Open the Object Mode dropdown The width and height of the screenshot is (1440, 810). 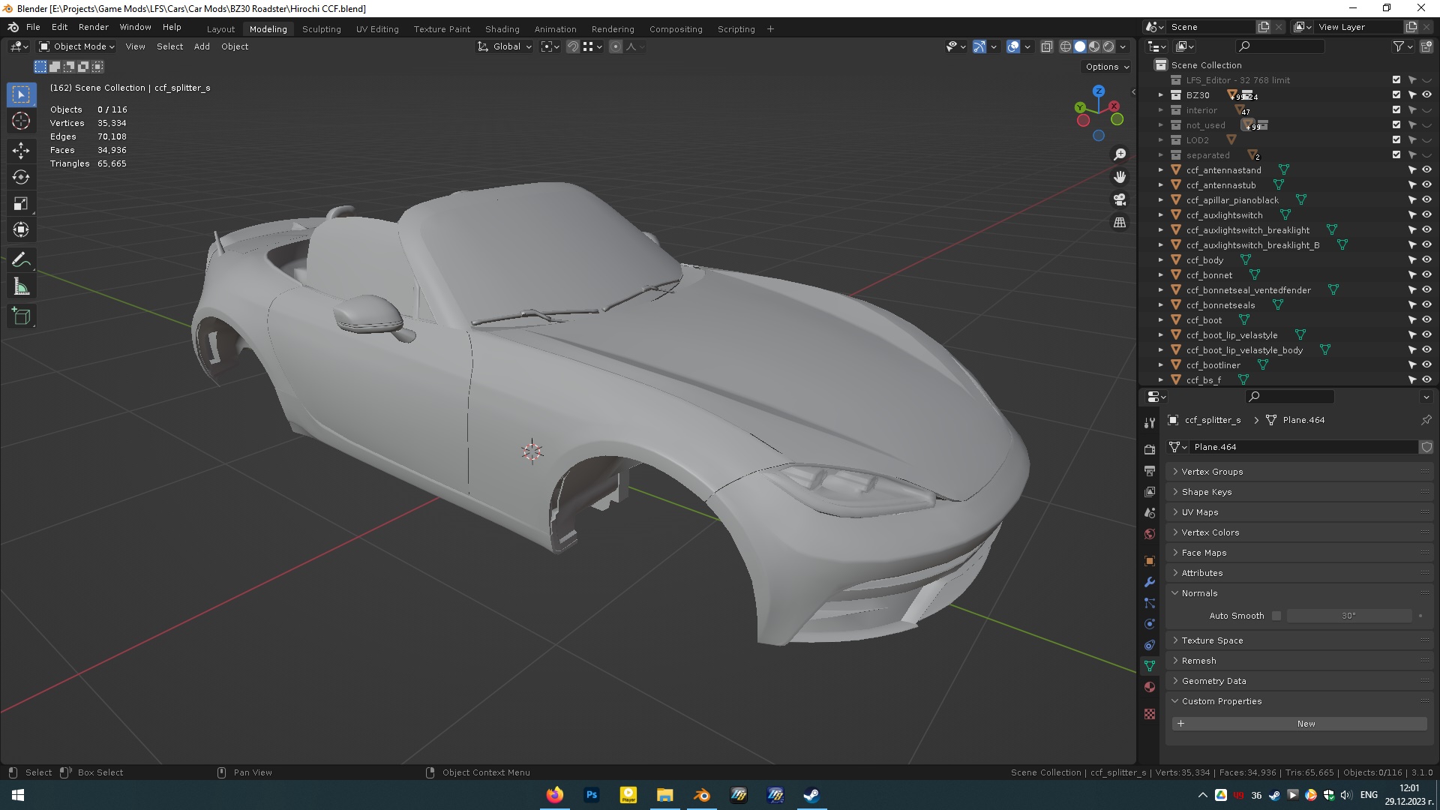[x=76, y=46]
